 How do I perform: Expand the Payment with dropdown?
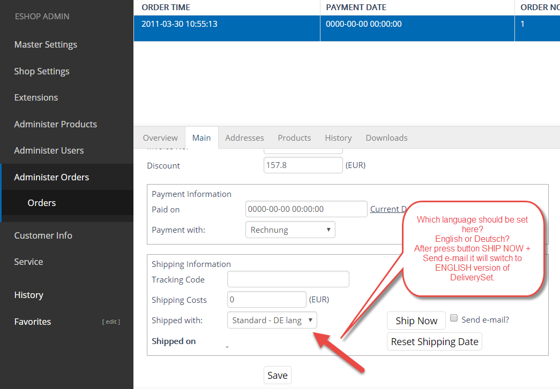click(x=290, y=230)
